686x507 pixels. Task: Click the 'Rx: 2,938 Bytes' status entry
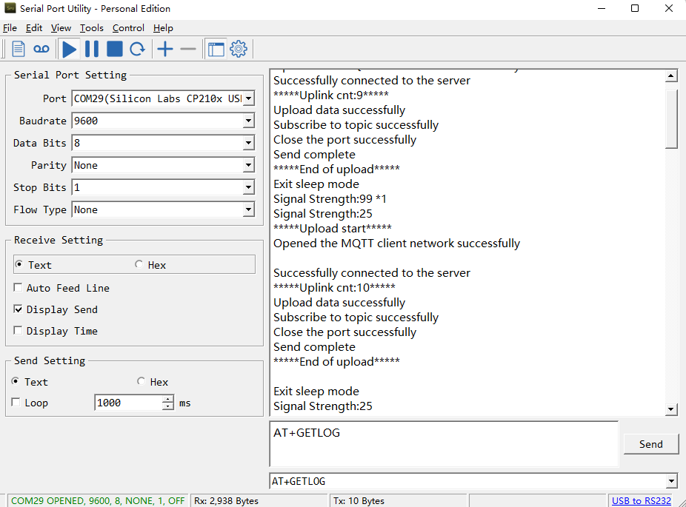[x=226, y=501]
